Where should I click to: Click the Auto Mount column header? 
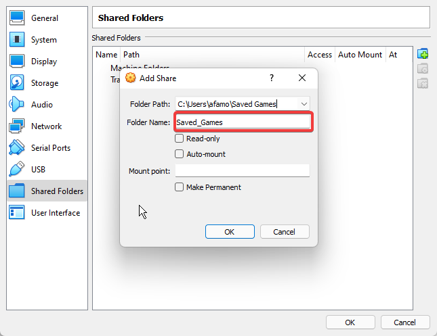[360, 55]
